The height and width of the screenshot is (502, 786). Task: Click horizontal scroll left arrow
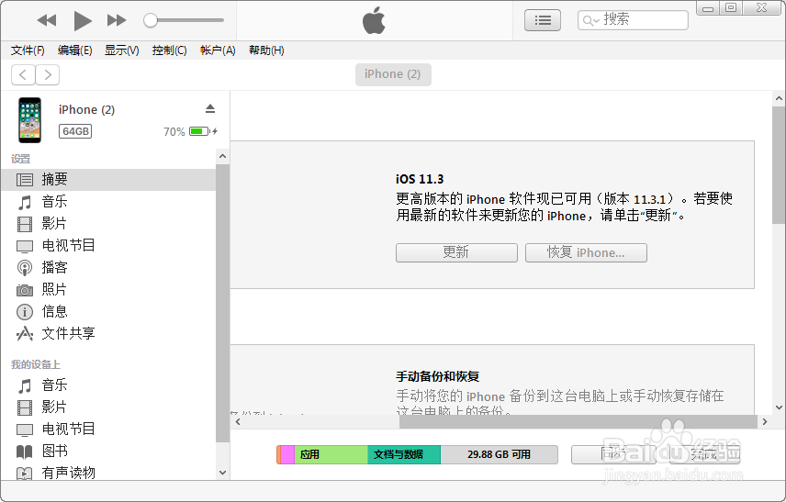(238, 422)
